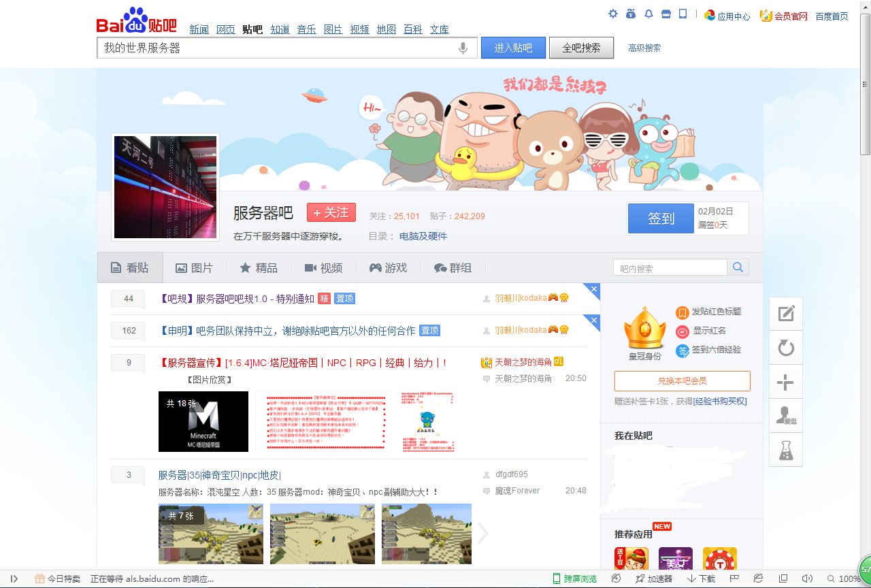Click the microphone icon in the search box
Viewport: 871px width, 588px height.
(463, 48)
